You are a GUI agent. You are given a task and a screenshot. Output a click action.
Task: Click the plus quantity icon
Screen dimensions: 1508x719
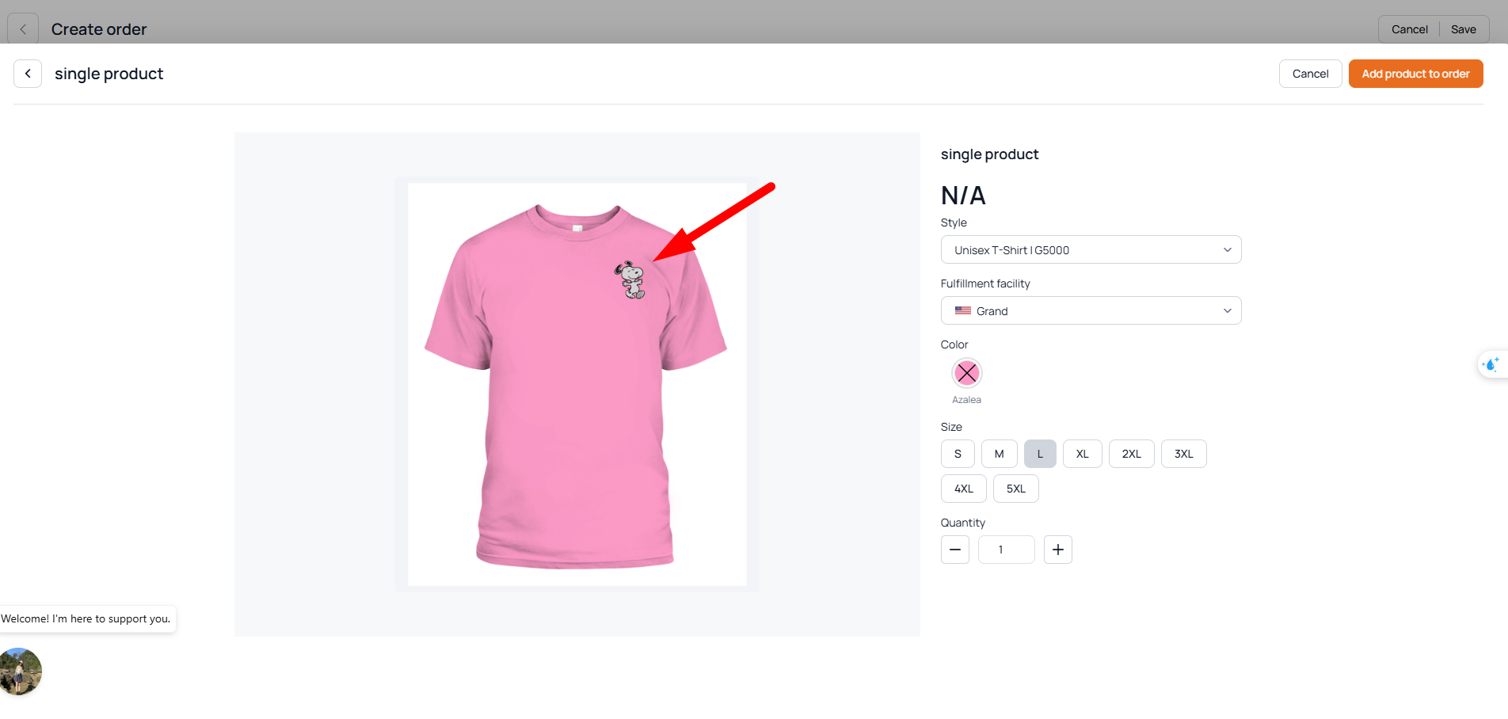pos(1057,550)
